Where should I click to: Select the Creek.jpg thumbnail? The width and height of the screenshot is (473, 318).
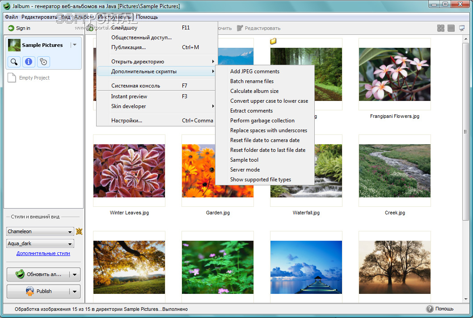[x=395, y=171]
